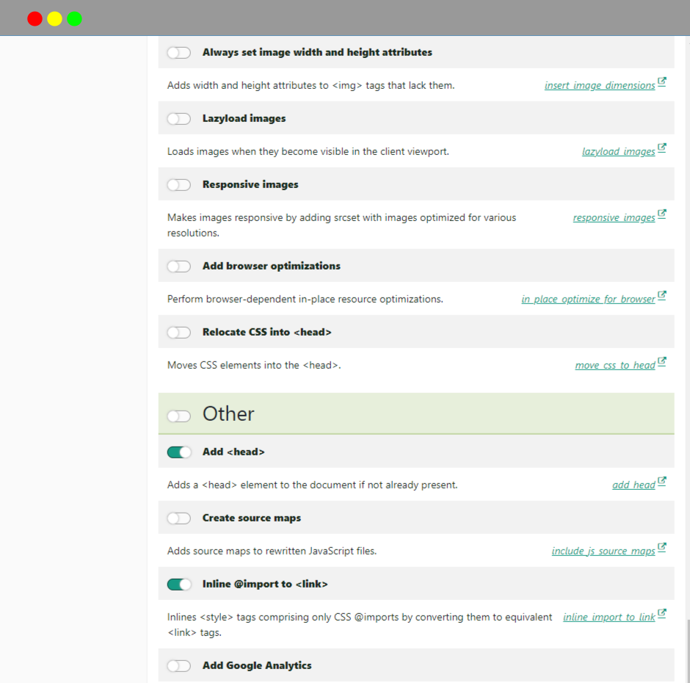Image resolution: width=690 pixels, height=683 pixels.
Task: Turn off the Add <head> switch
Action: click(179, 452)
